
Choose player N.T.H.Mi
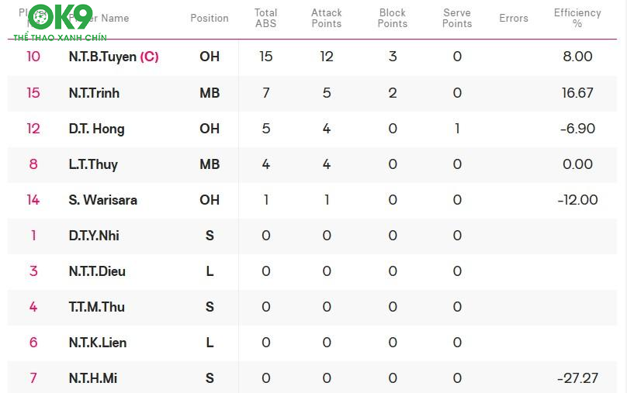93,378
